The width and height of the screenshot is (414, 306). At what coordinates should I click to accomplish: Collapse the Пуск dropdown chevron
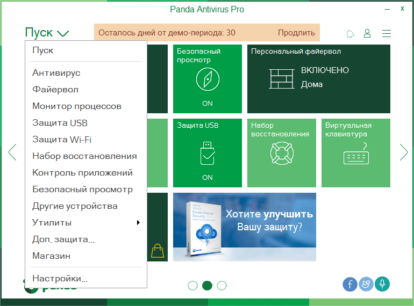pos(63,33)
